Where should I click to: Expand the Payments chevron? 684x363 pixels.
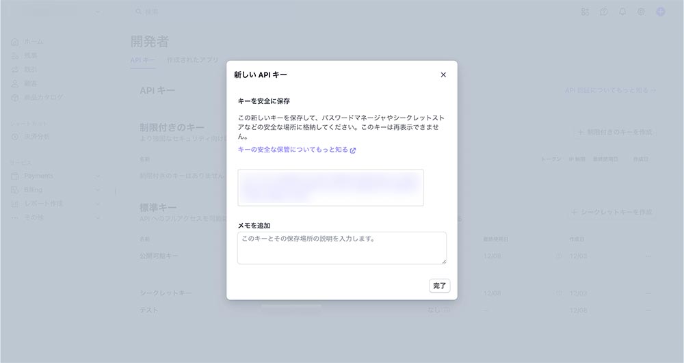98,176
